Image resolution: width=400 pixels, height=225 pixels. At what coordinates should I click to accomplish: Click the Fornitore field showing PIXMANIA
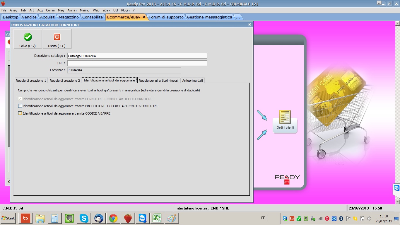pyautogui.click(x=124, y=70)
